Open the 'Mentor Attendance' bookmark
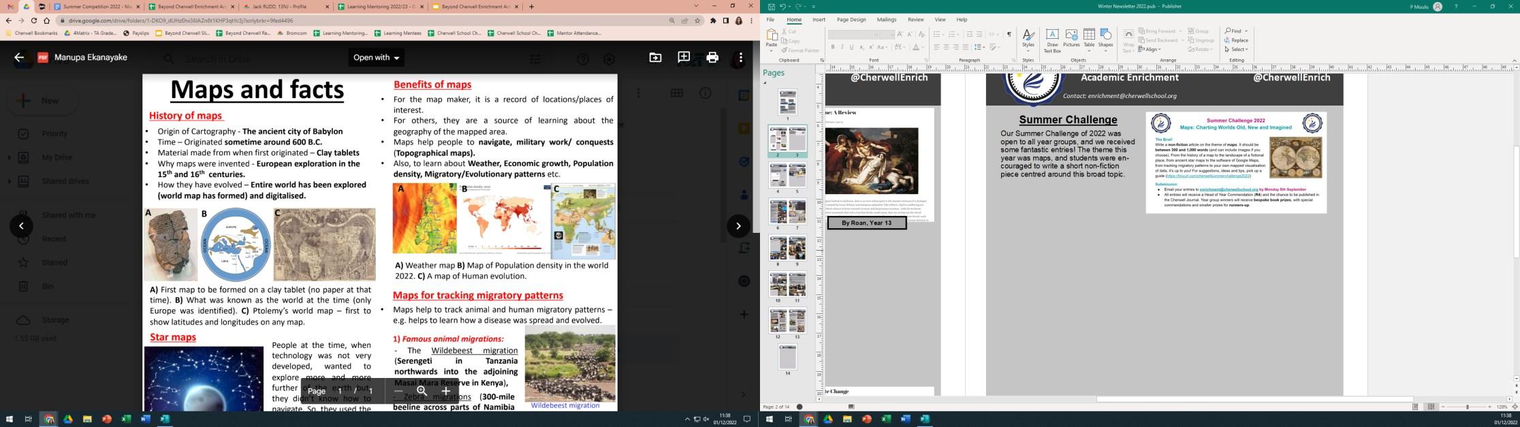 (x=574, y=33)
